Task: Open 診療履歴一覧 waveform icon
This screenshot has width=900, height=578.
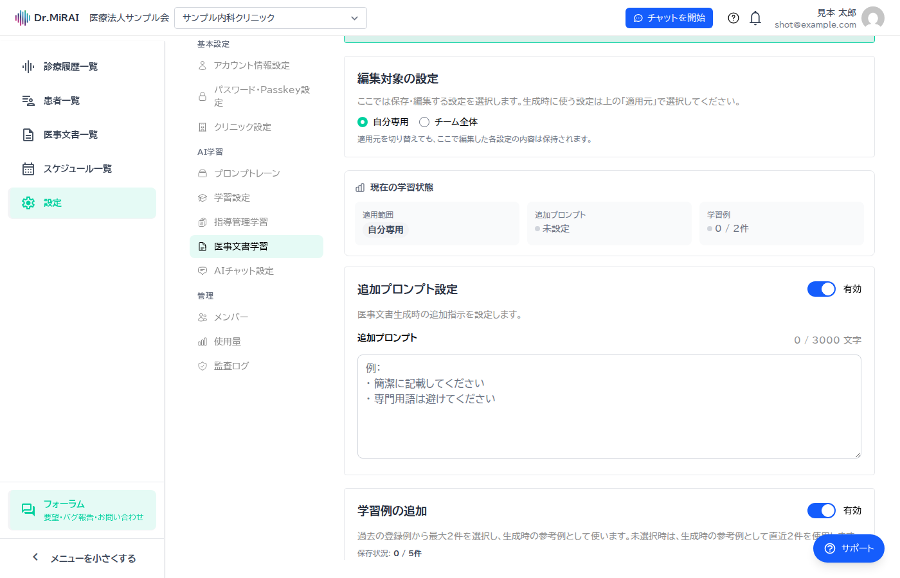Action: 28,67
